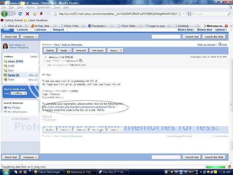233x175 pixels.
Task: Open back-history dropdown arrow next to navigation
Action: (x=15, y=14)
